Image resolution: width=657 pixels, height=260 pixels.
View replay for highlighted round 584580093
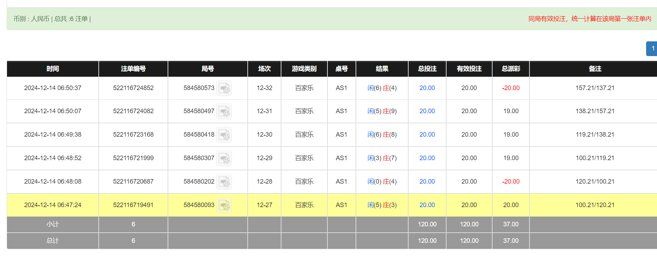(224, 205)
